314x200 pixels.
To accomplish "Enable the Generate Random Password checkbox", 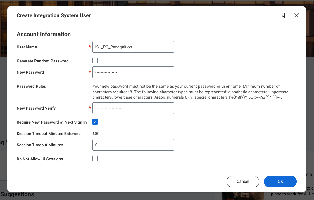I will click(x=95, y=61).
